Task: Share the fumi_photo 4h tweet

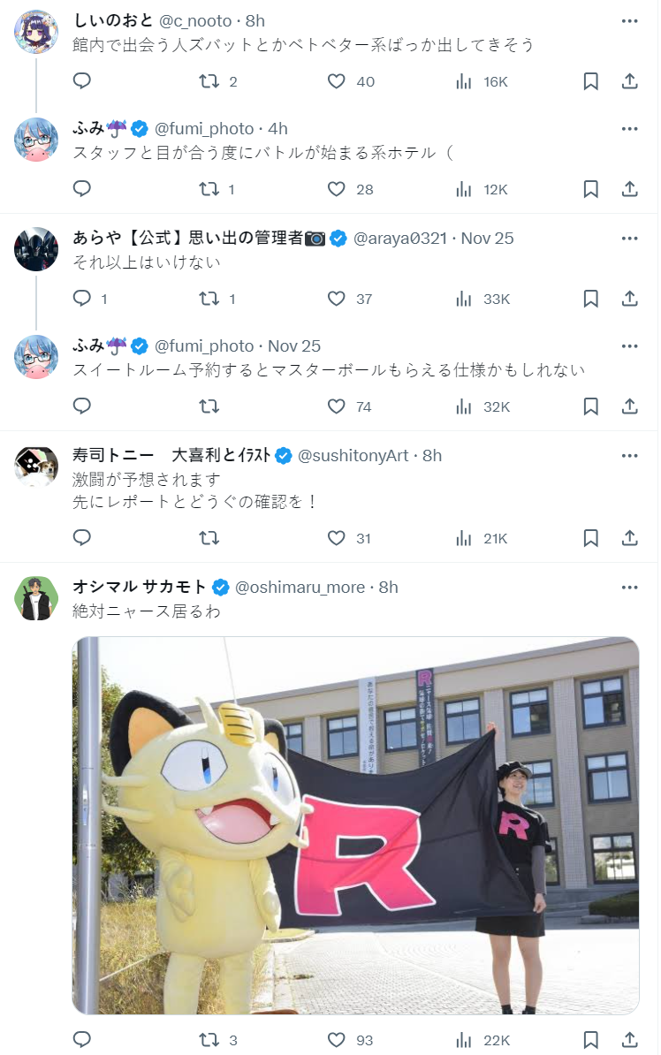Action: point(629,189)
